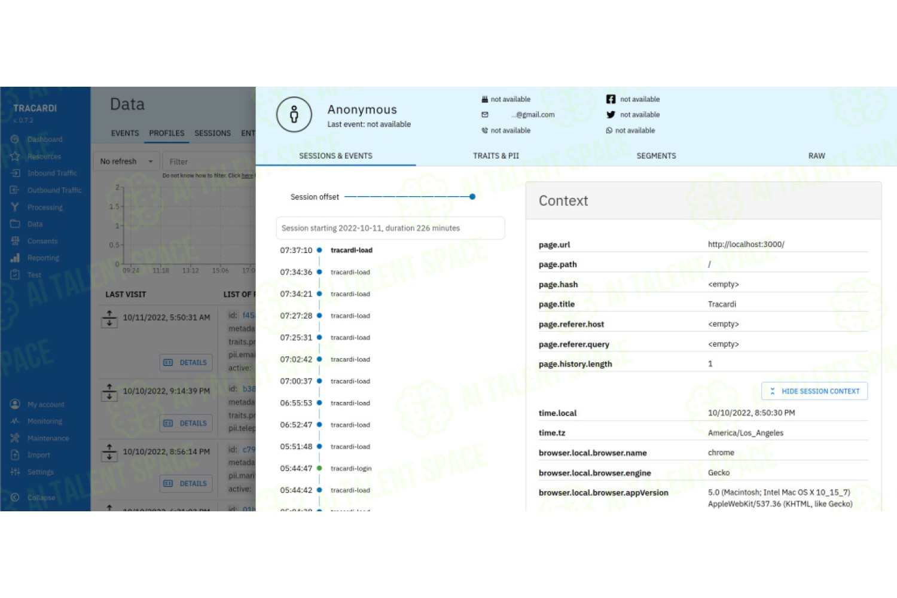Expand the 10/10/2022, 8:56:14 PM profile row
Image resolution: width=897 pixels, height=598 pixels.
pos(109,452)
